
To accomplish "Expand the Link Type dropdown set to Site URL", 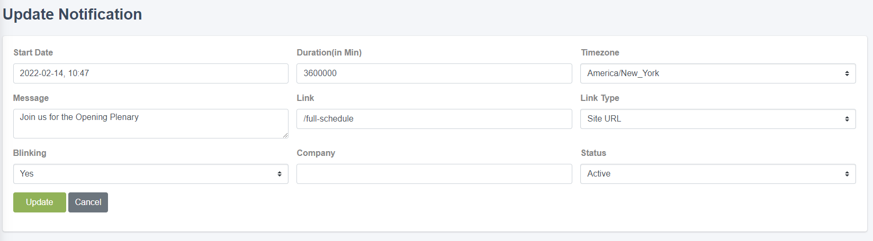I will point(718,119).
